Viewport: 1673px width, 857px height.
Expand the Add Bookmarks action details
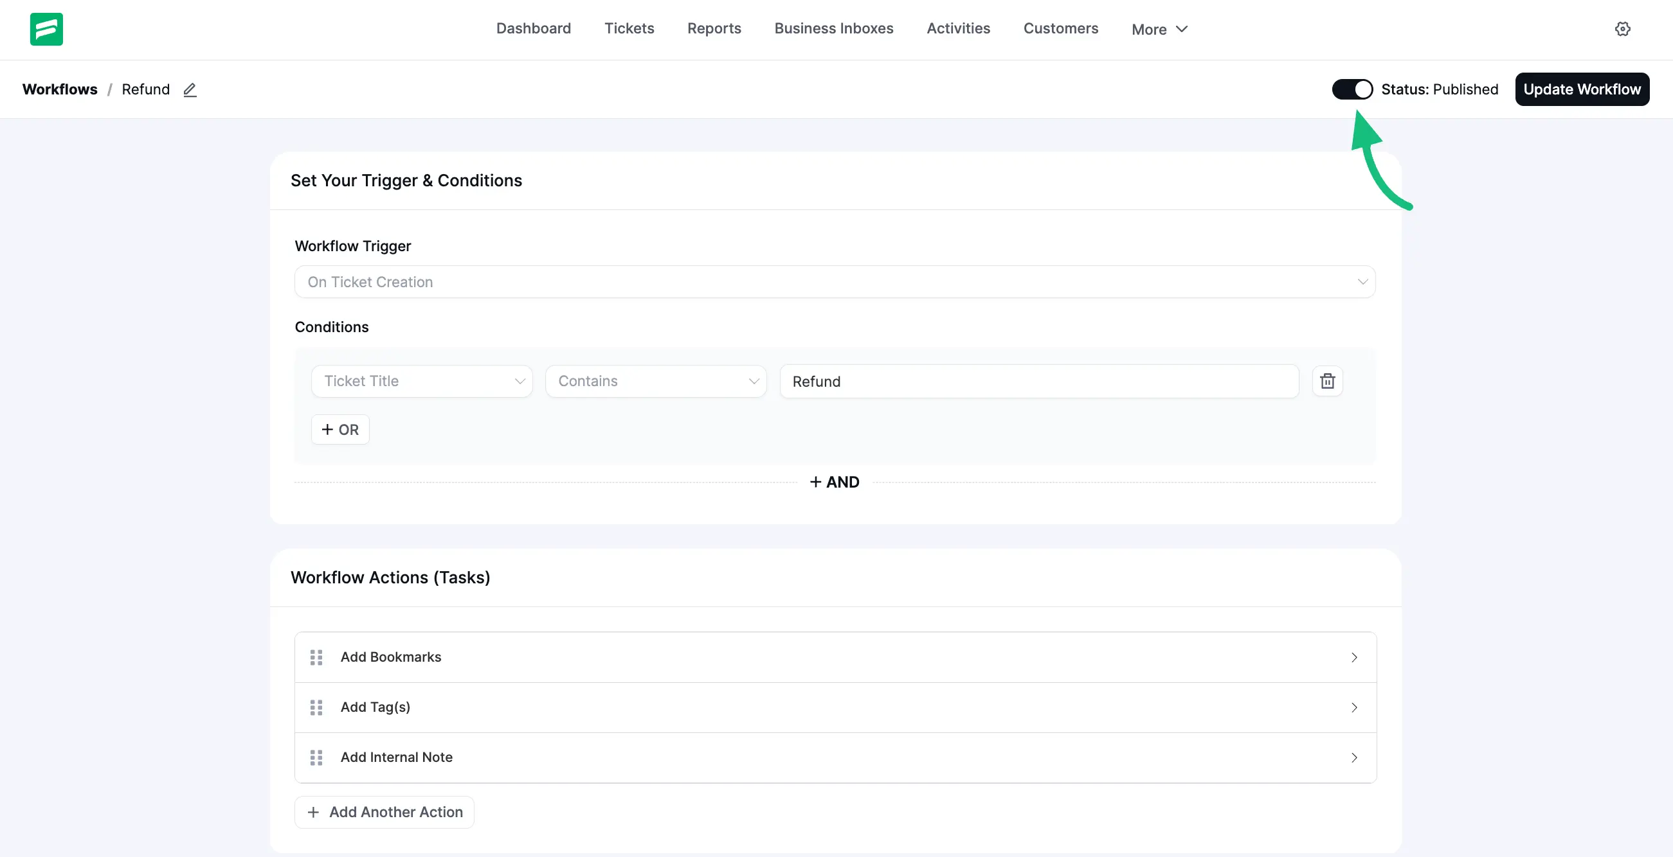[x=1355, y=657]
